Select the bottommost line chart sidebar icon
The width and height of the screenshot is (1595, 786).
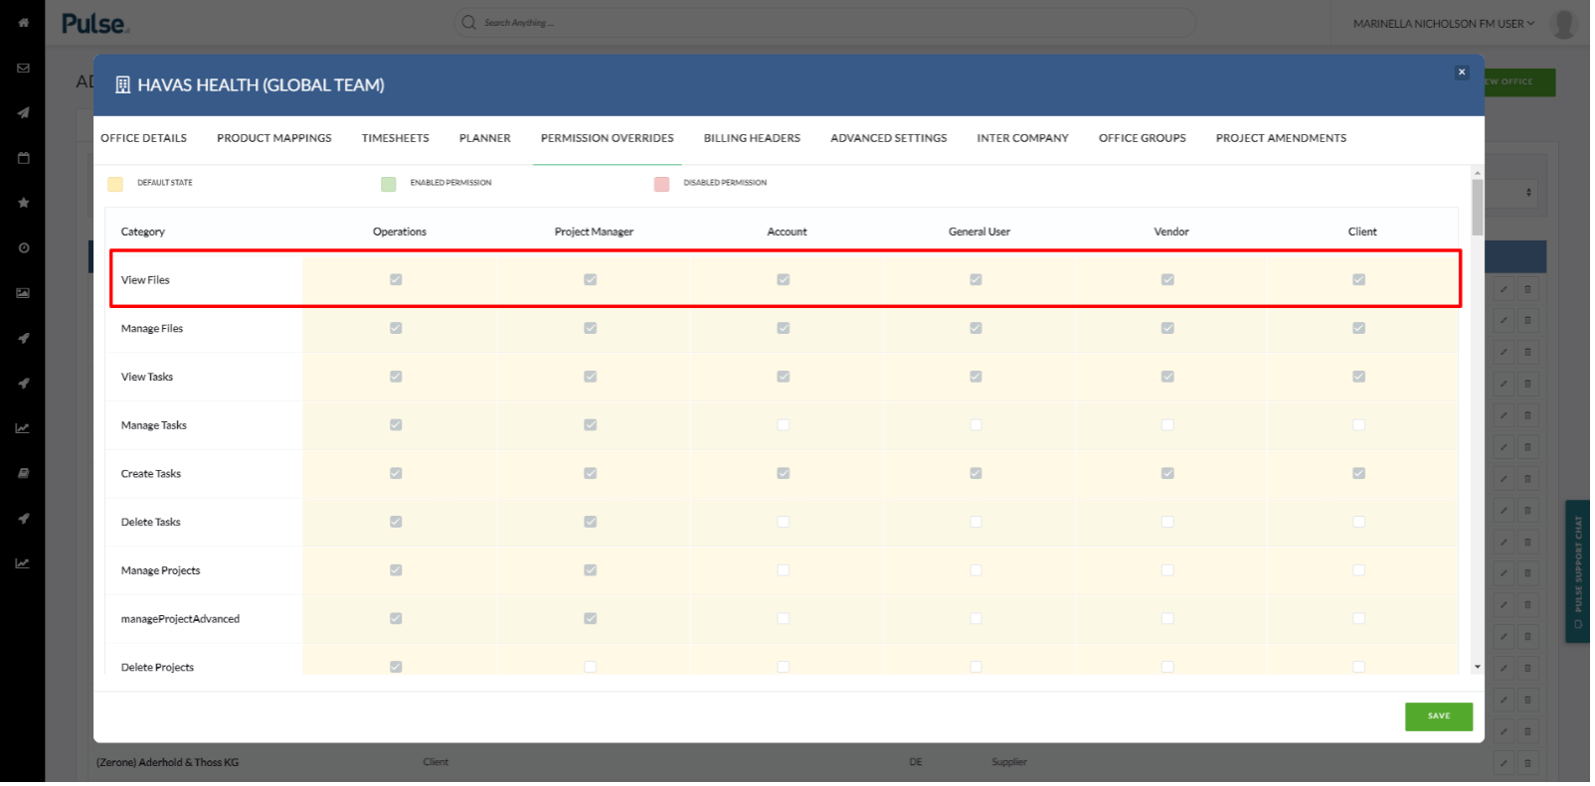23,564
